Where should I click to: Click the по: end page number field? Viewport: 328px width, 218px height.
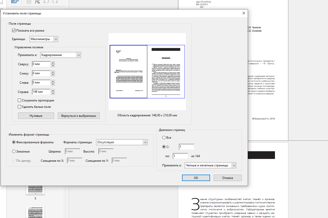[x=180, y=156]
